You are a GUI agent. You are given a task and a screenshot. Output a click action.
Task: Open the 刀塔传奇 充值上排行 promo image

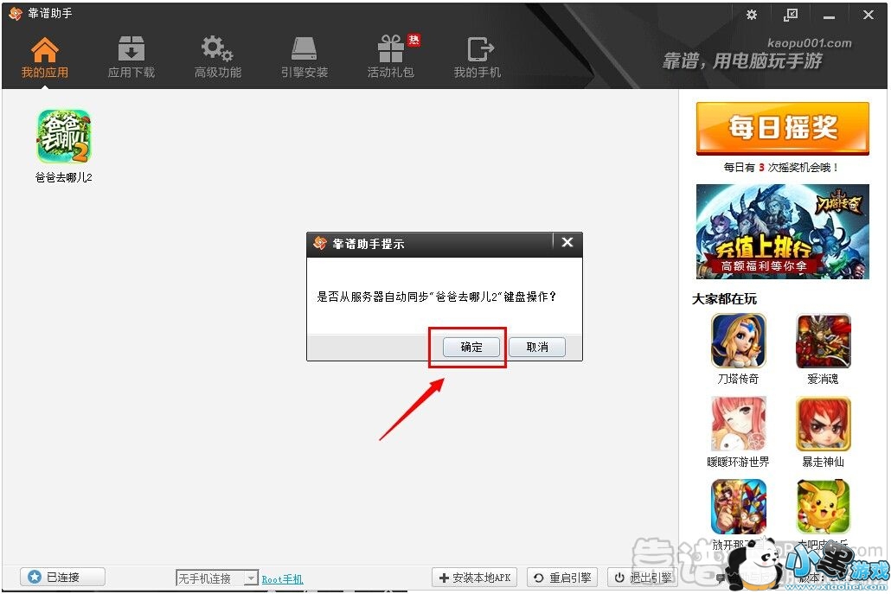(783, 231)
